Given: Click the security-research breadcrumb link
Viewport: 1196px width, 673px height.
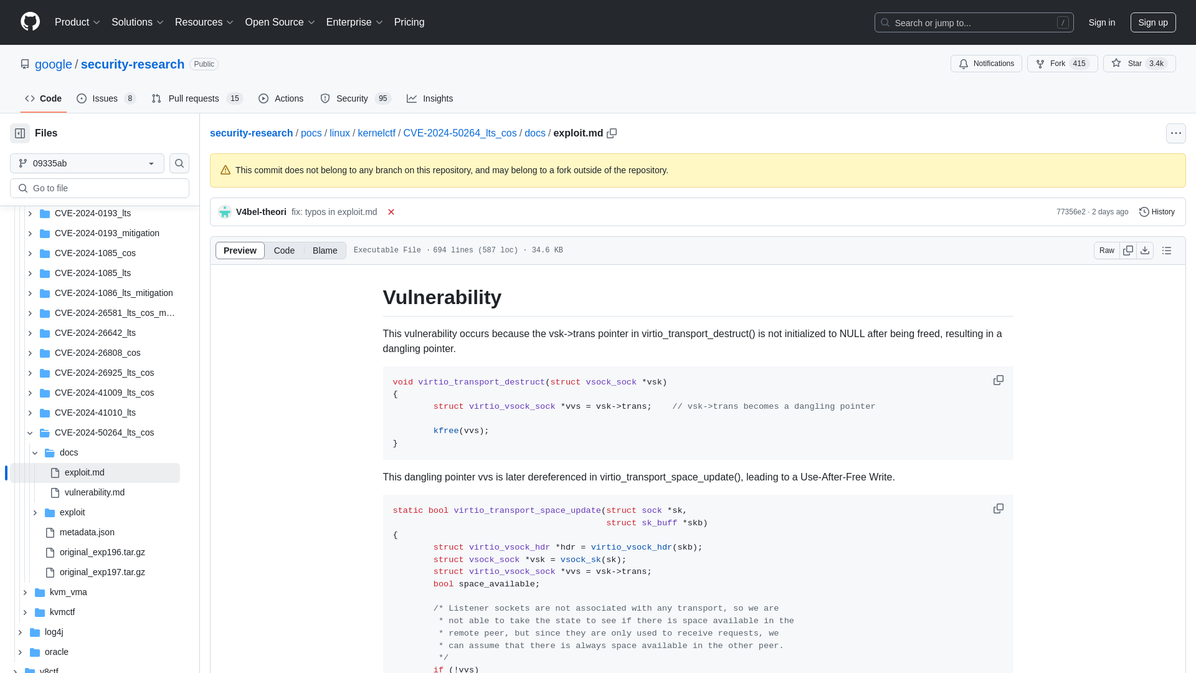Looking at the screenshot, I should 252,133.
